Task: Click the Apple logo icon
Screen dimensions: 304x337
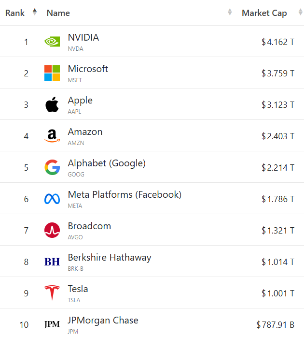Action: point(52,104)
